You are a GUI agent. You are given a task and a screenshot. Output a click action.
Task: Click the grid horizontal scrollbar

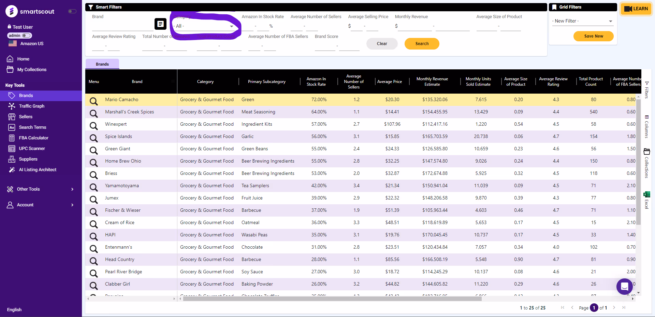332,299
